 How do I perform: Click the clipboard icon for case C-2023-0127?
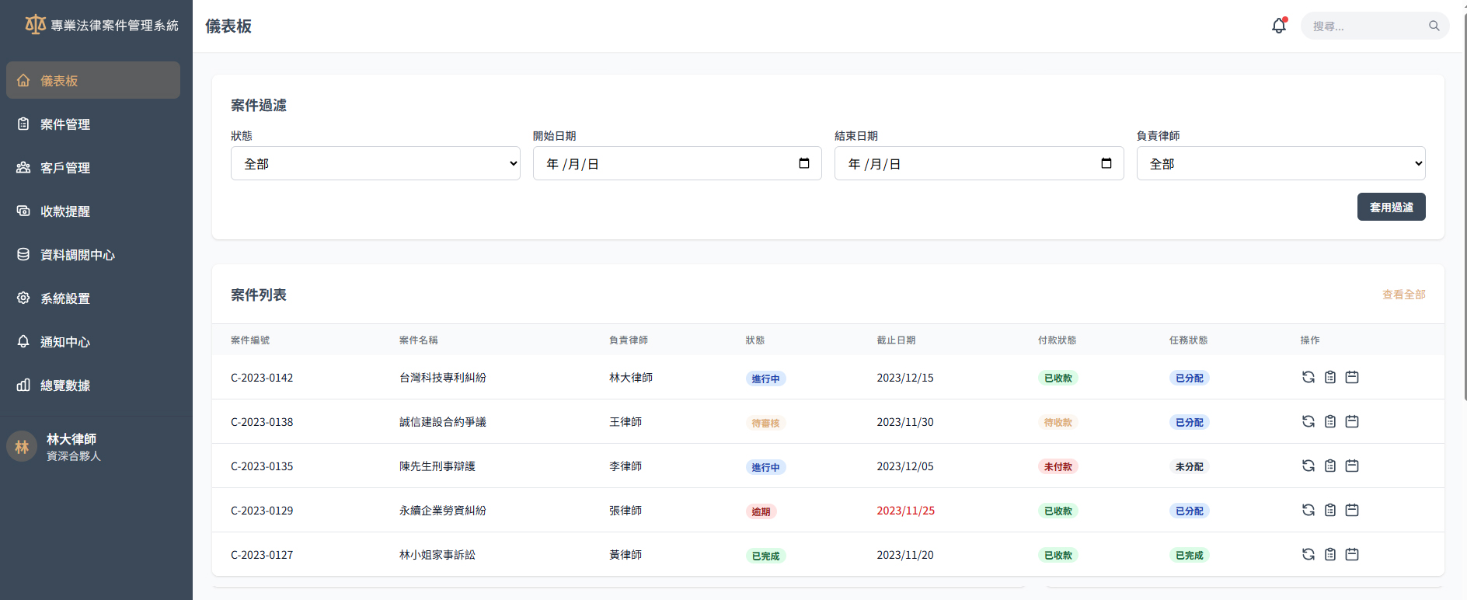(x=1330, y=554)
